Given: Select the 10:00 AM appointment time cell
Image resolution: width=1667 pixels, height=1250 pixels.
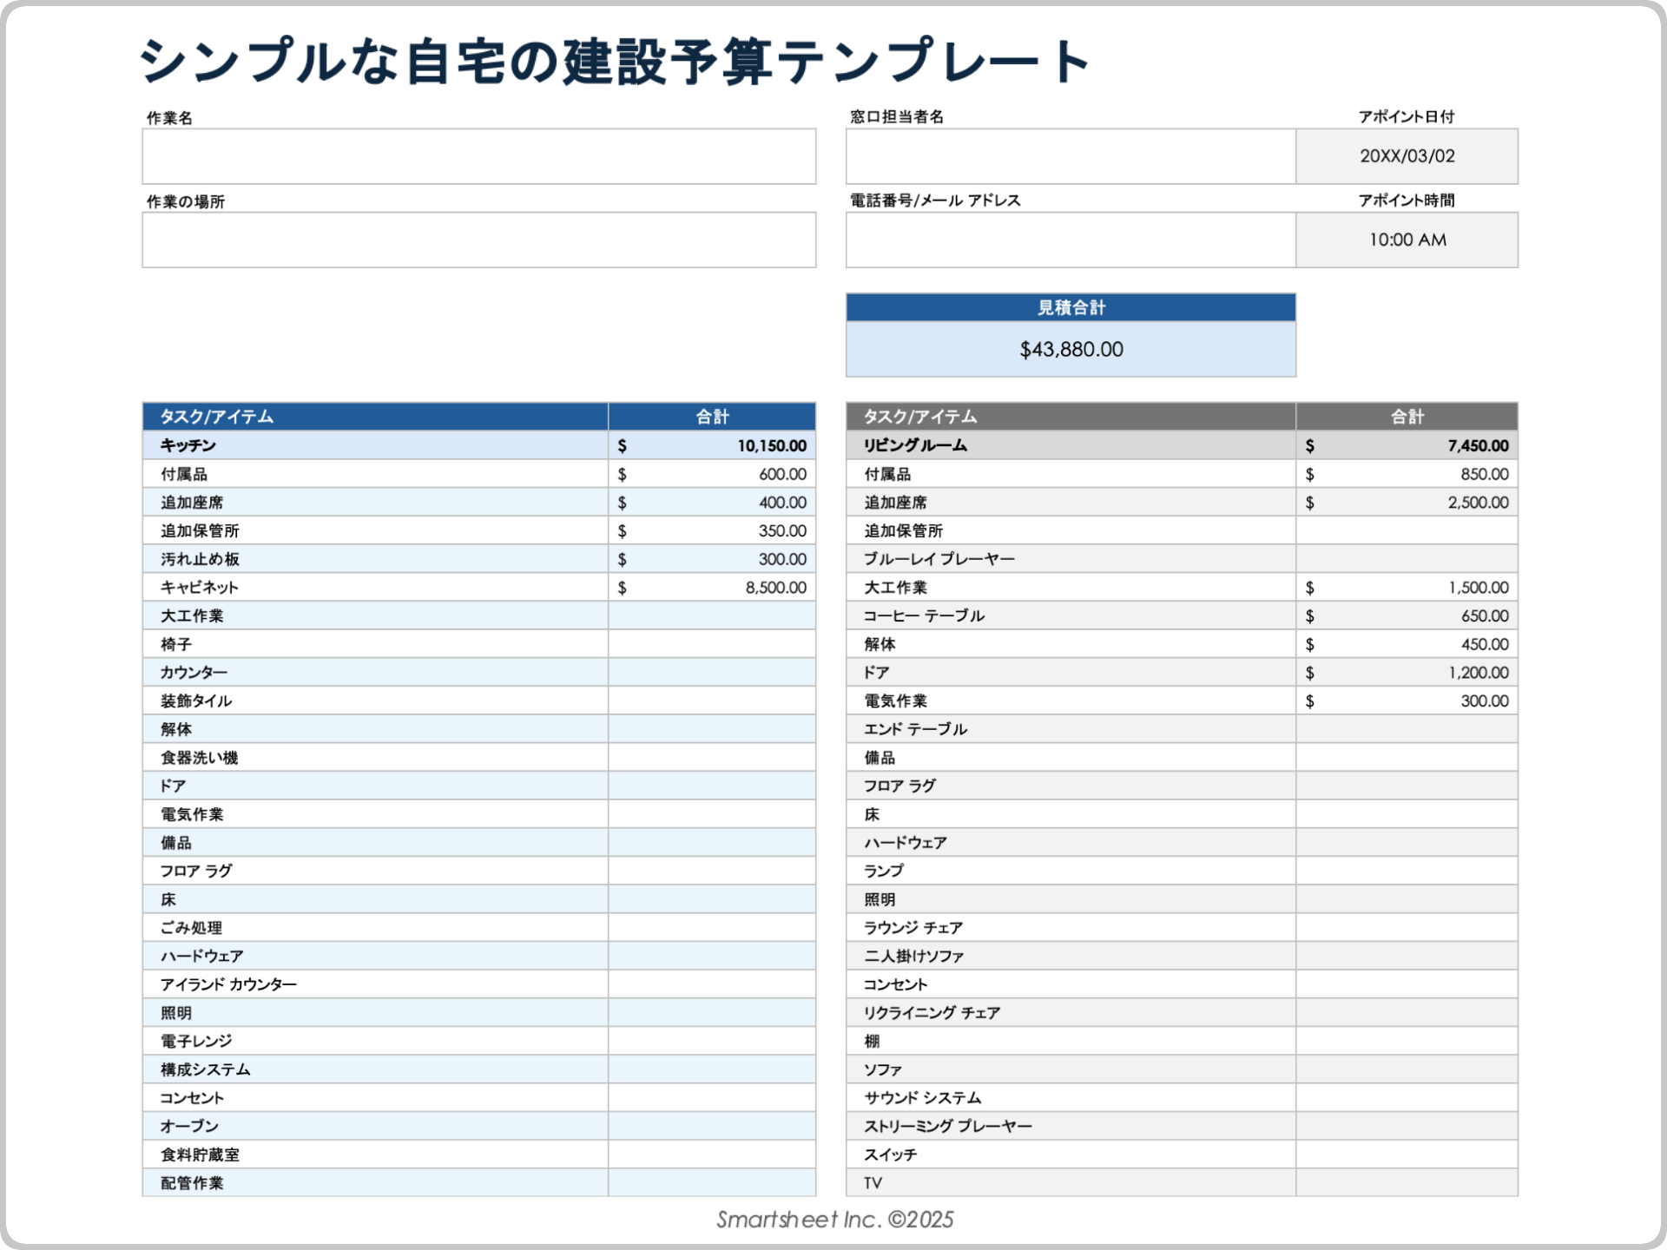Looking at the screenshot, I should click(x=1407, y=240).
